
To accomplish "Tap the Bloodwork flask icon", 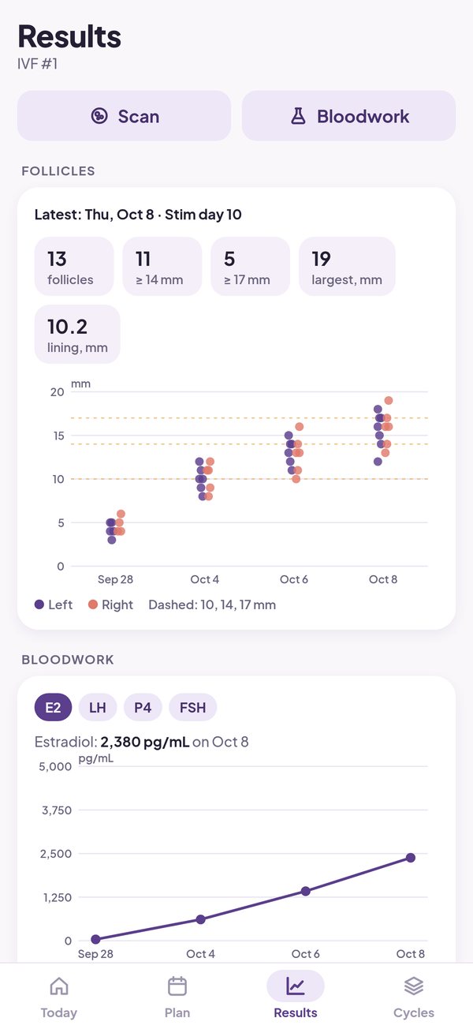I will click(x=298, y=116).
